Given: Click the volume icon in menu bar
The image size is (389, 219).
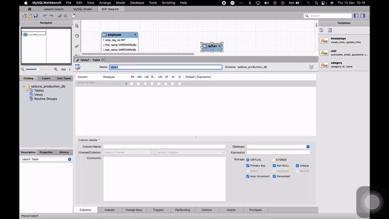Looking at the screenshot, I should [266, 3].
